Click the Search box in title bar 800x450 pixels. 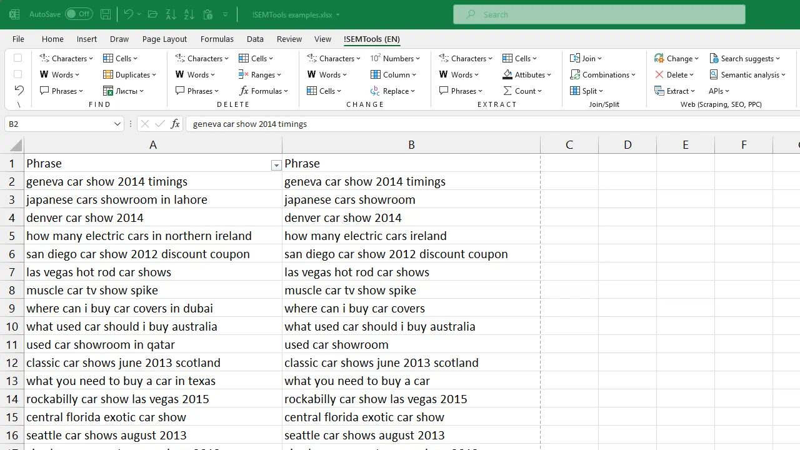pyautogui.click(x=599, y=14)
